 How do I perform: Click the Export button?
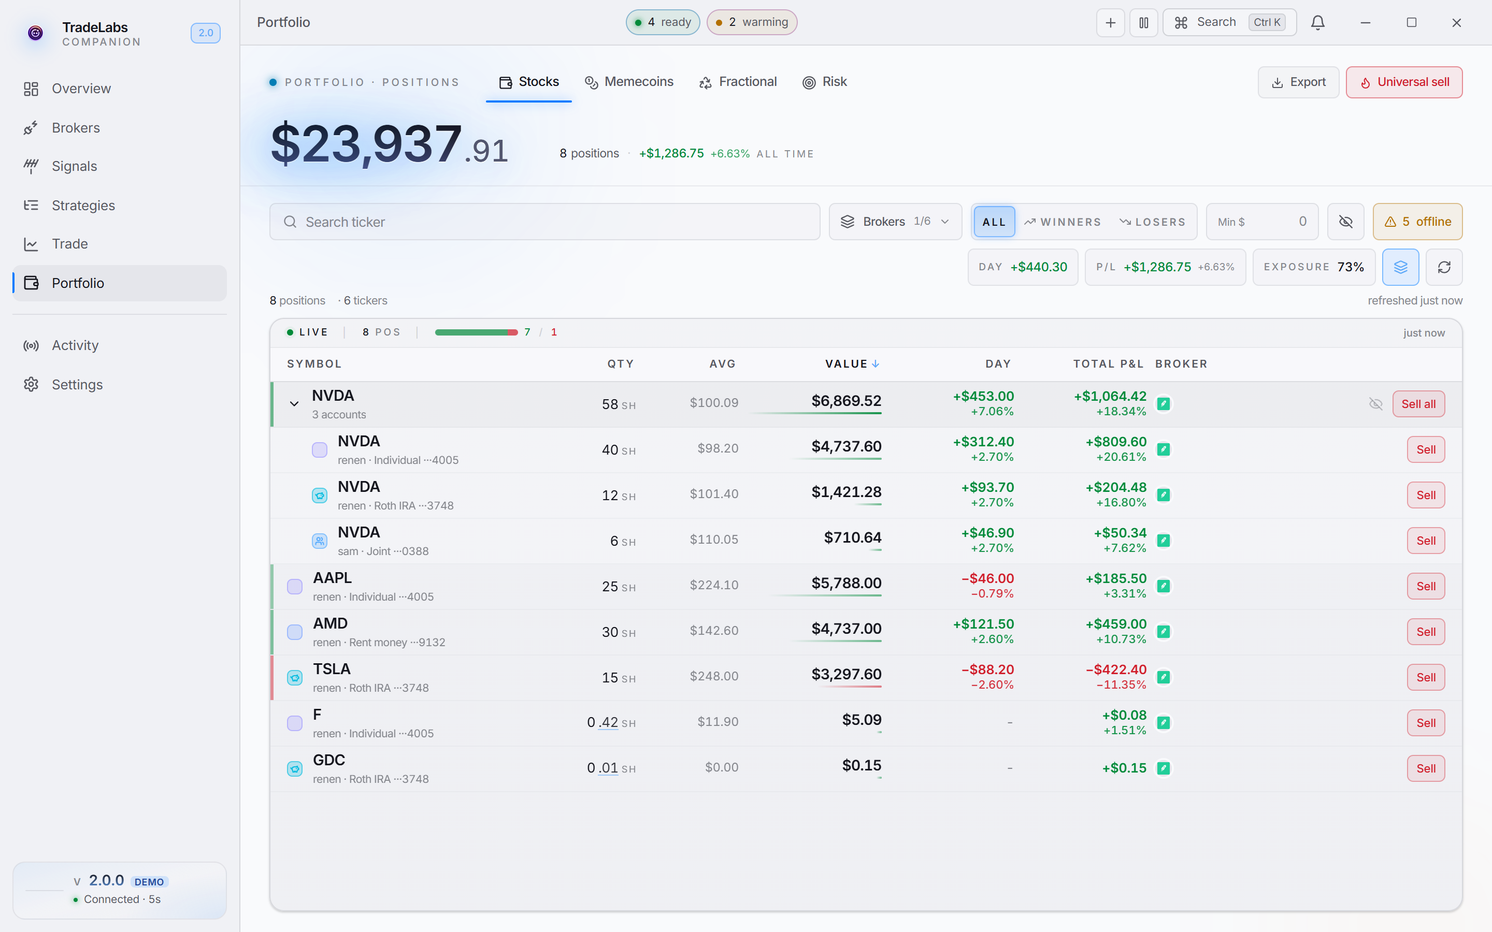[x=1298, y=82]
